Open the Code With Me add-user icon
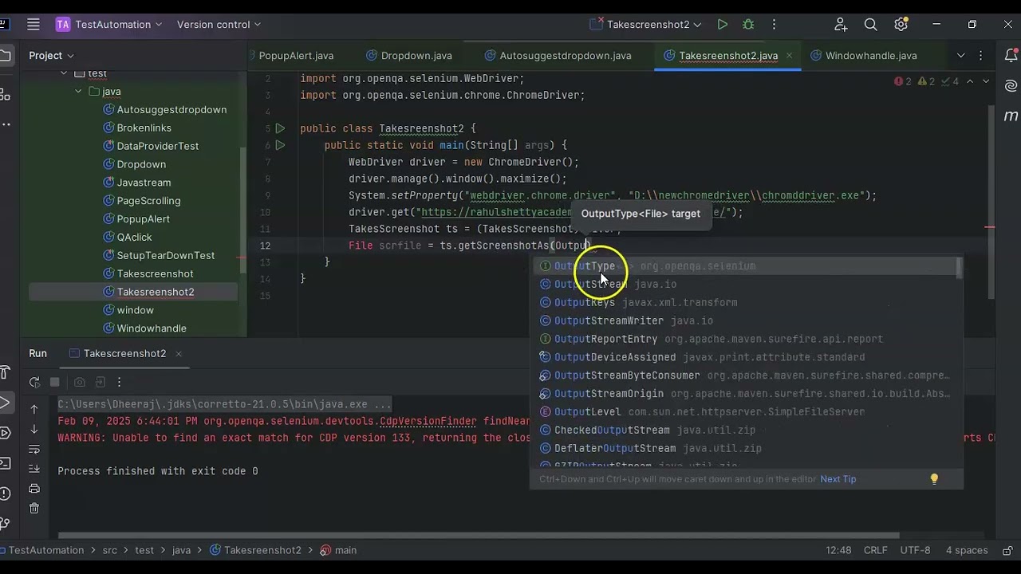1021x574 pixels. pos(841,25)
